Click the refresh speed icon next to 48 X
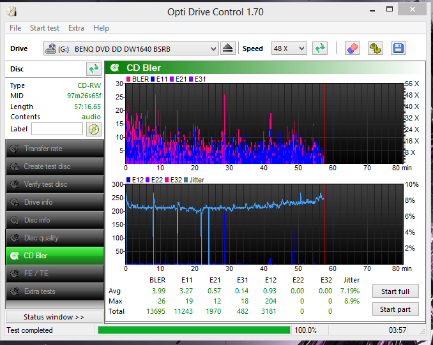Viewport: 433px width, 345px height. click(320, 48)
